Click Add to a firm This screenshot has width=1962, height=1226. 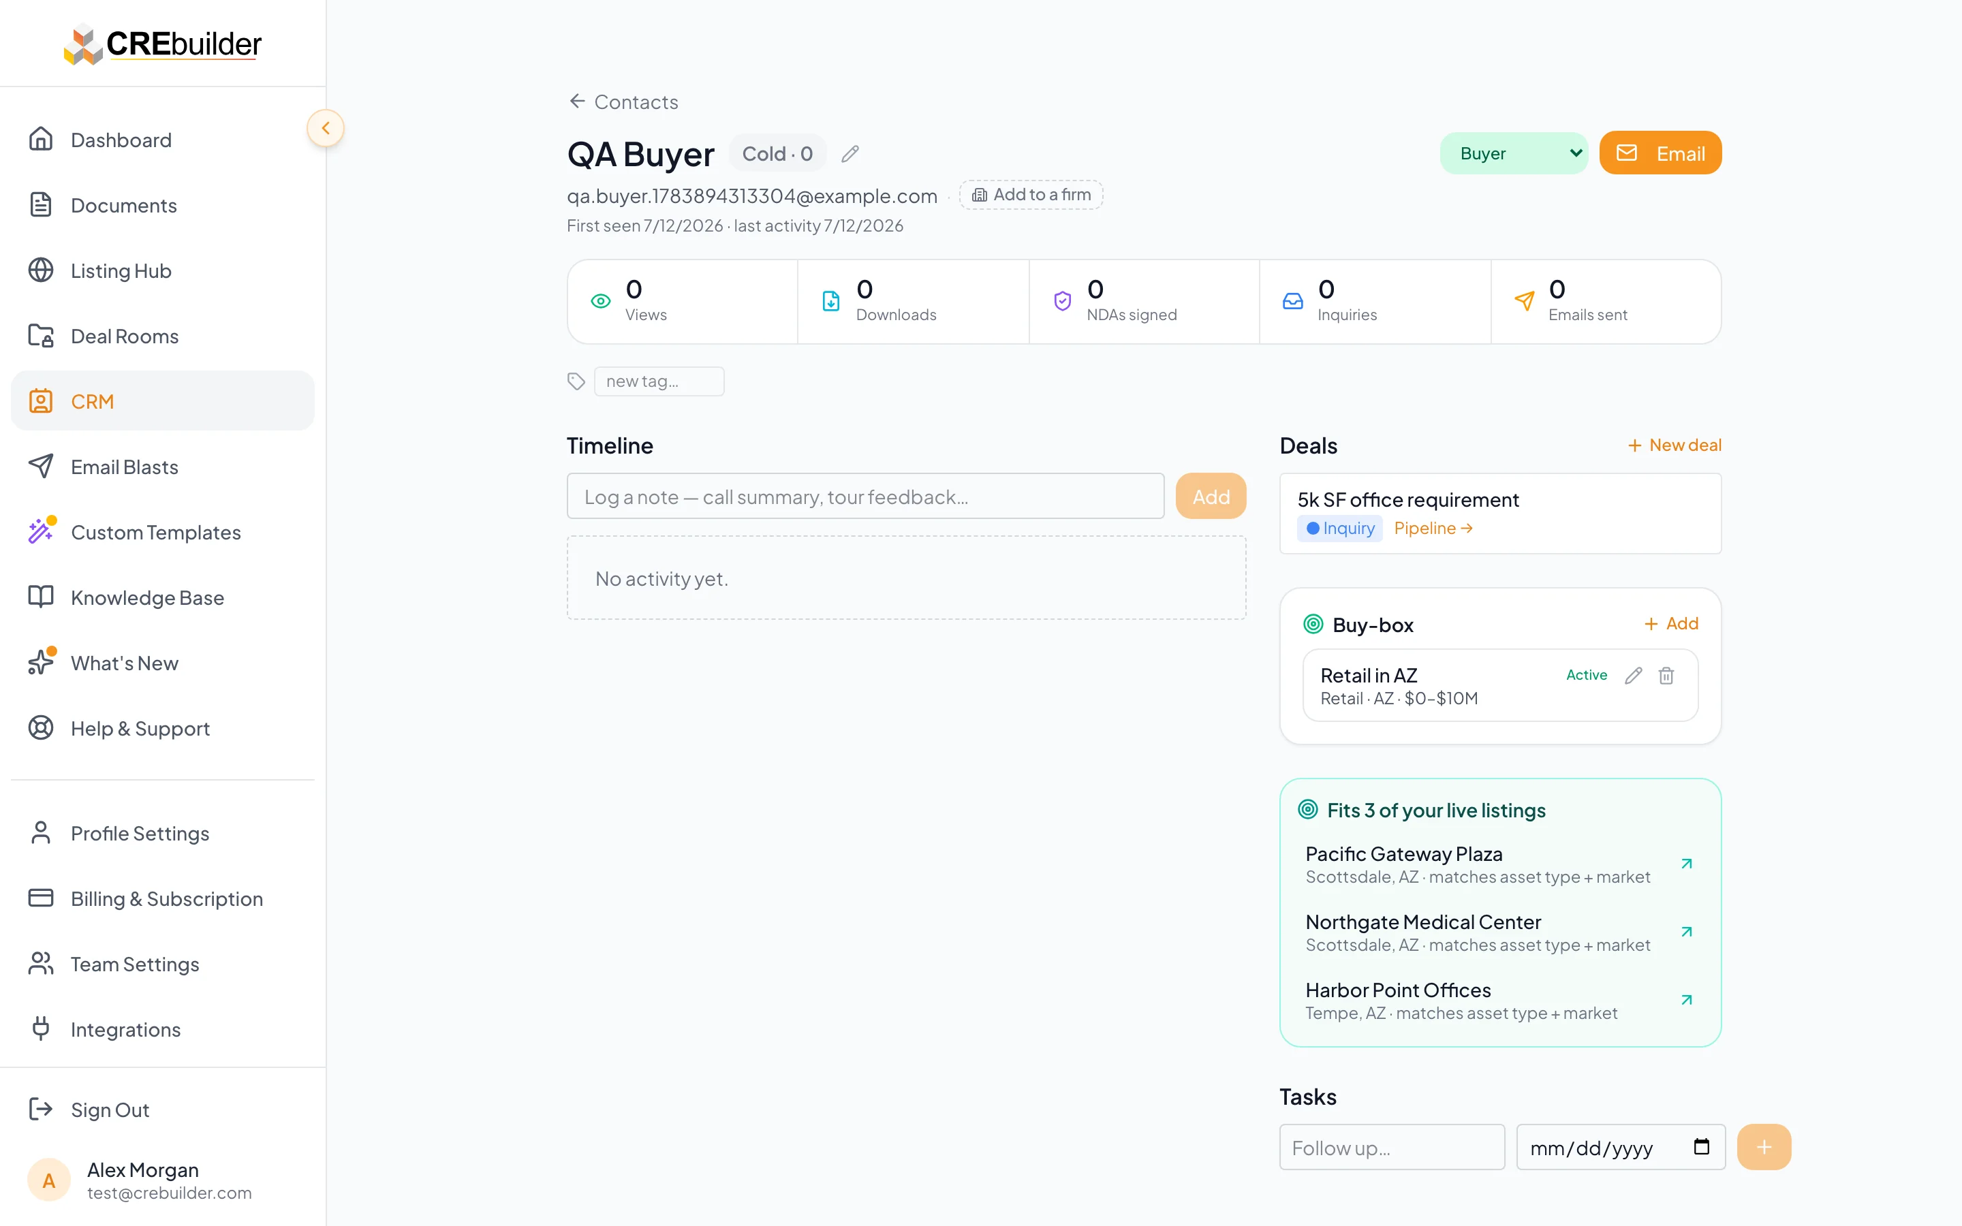click(1031, 195)
